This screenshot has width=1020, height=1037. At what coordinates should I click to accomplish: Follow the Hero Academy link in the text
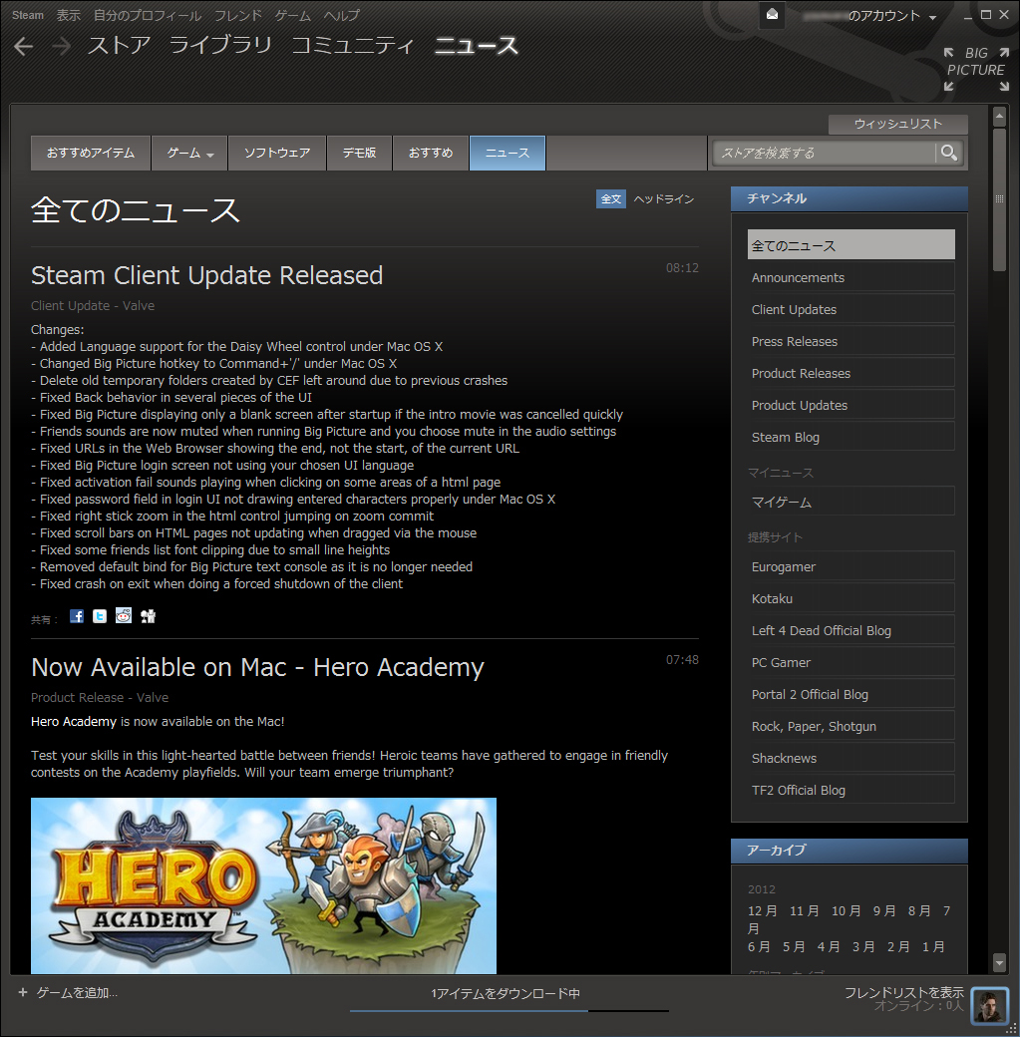(x=74, y=722)
